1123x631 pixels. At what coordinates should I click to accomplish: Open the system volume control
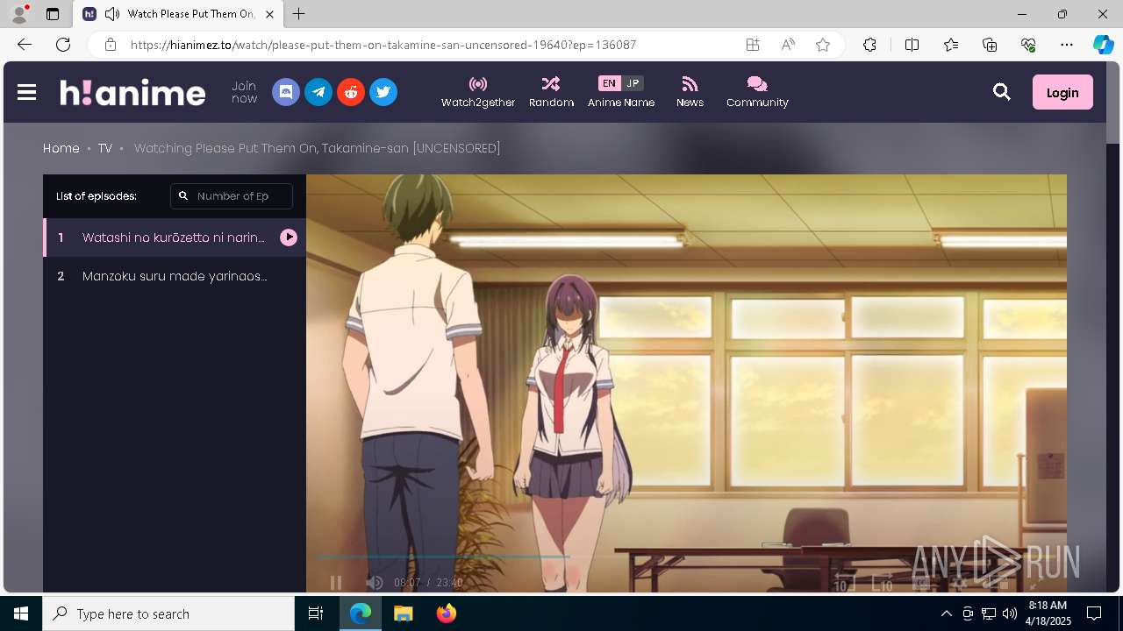pyautogui.click(x=1009, y=613)
